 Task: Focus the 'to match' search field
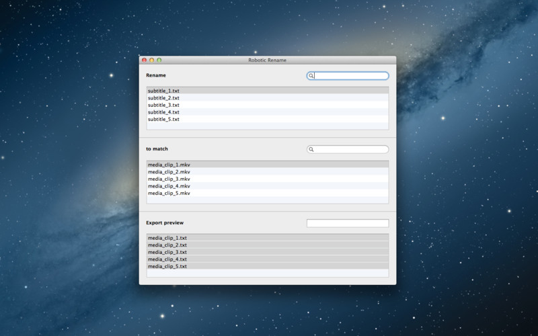[x=351, y=149]
